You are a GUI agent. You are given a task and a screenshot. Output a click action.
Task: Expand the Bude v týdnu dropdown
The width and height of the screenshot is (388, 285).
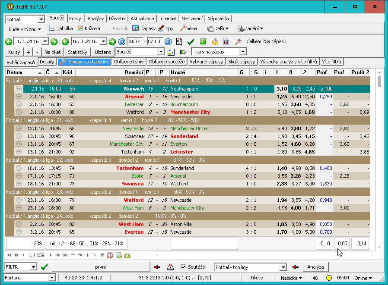click(x=25, y=29)
